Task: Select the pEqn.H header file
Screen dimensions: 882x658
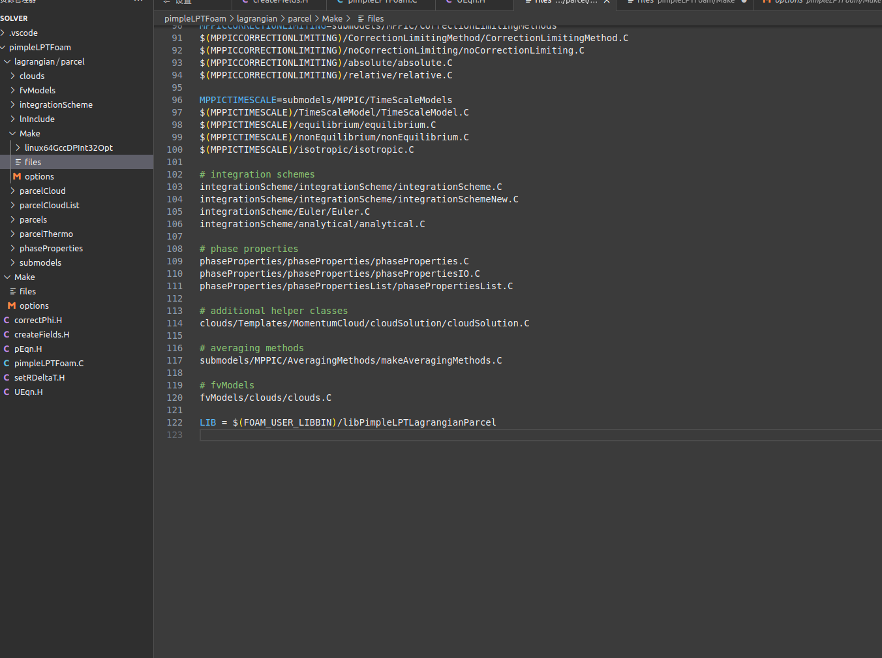Action: click(x=28, y=349)
